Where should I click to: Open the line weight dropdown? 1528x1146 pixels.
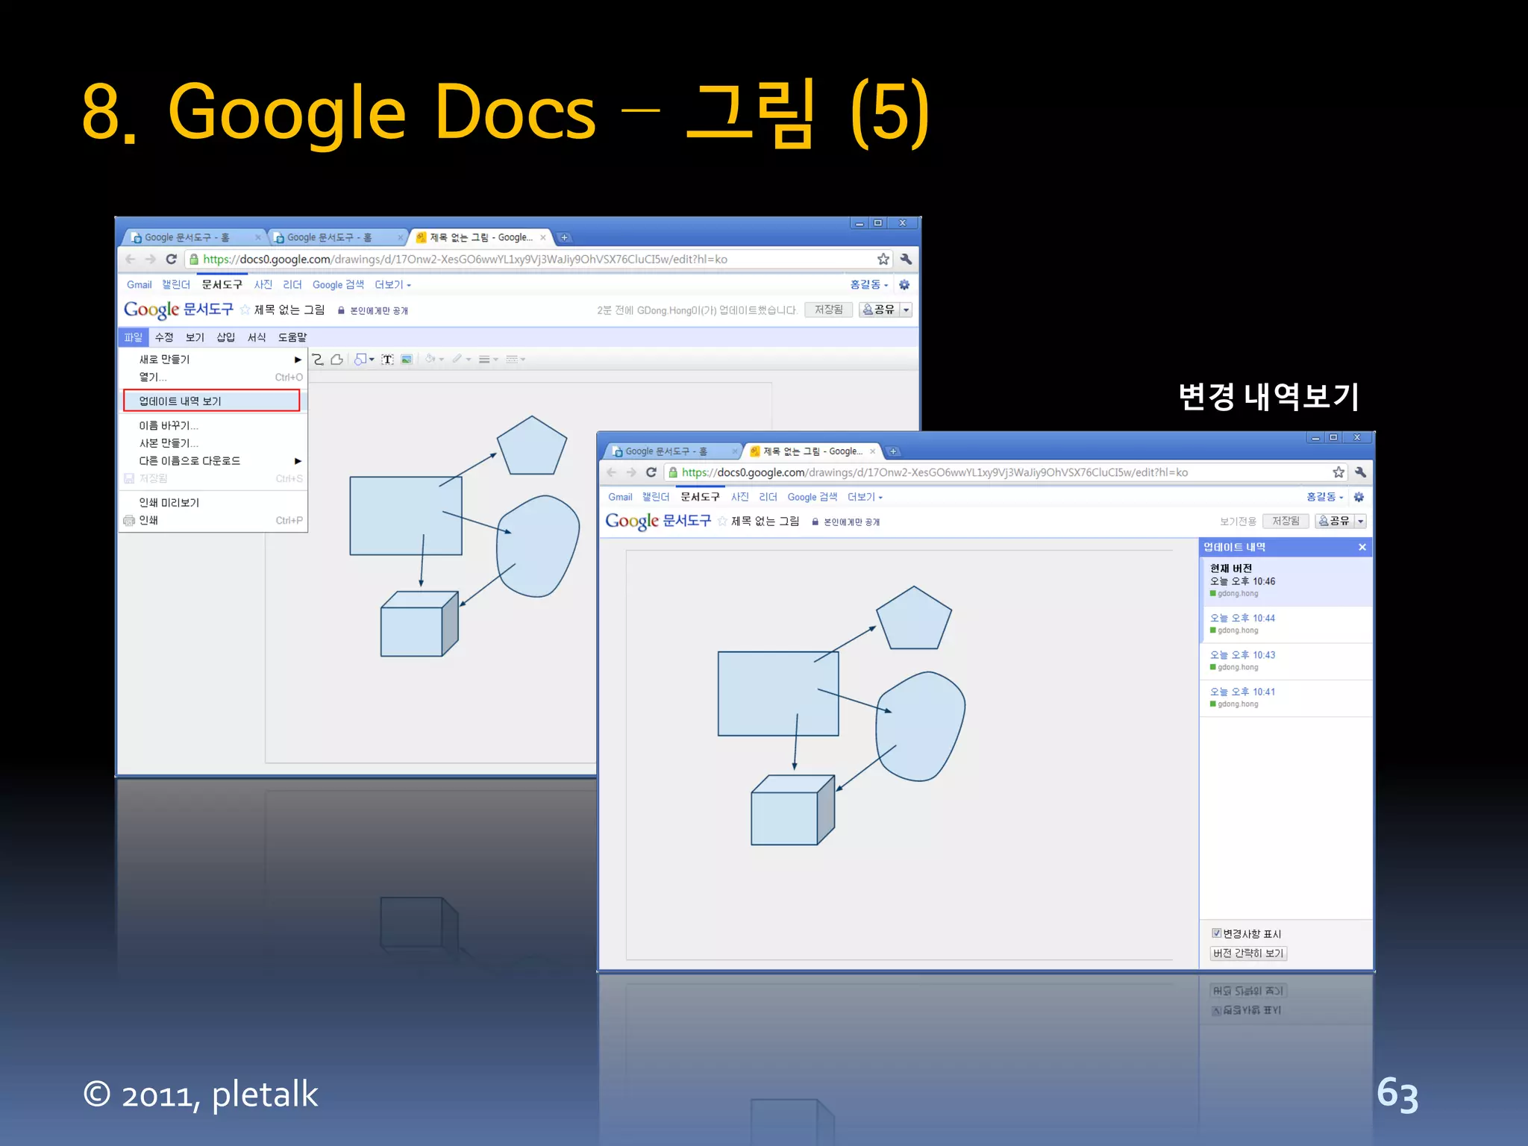tap(488, 359)
